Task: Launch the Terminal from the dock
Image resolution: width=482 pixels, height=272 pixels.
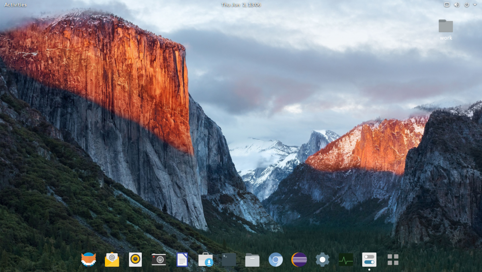Action: (229, 260)
